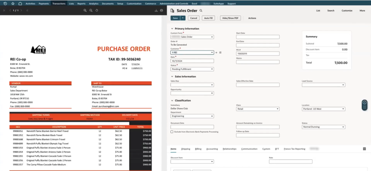Print the PDF document

click(x=162, y=10)
